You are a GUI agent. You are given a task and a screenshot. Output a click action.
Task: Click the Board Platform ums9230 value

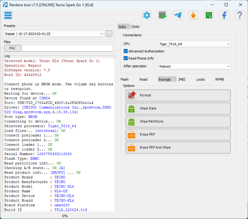(x=62, y=205)
